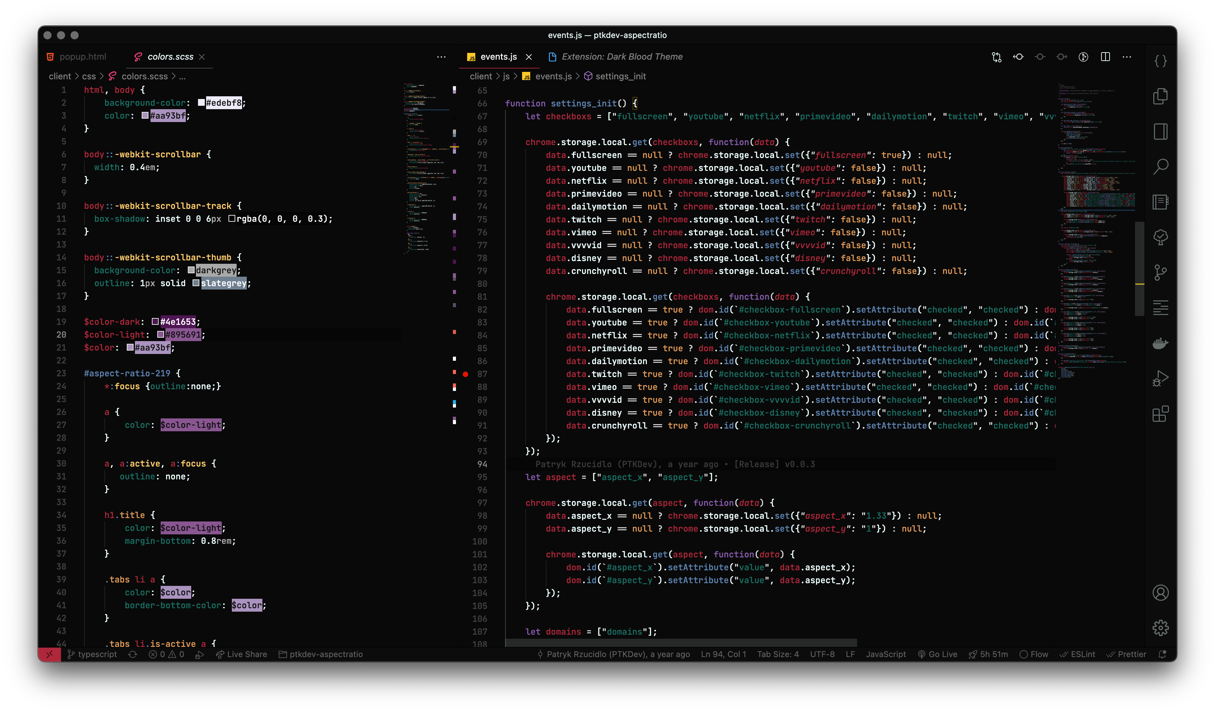Open changes compare icon in editor toolbar
The height and width of the screenshot is (712, 1215).
pyautogui.click(x=997, y=57)
